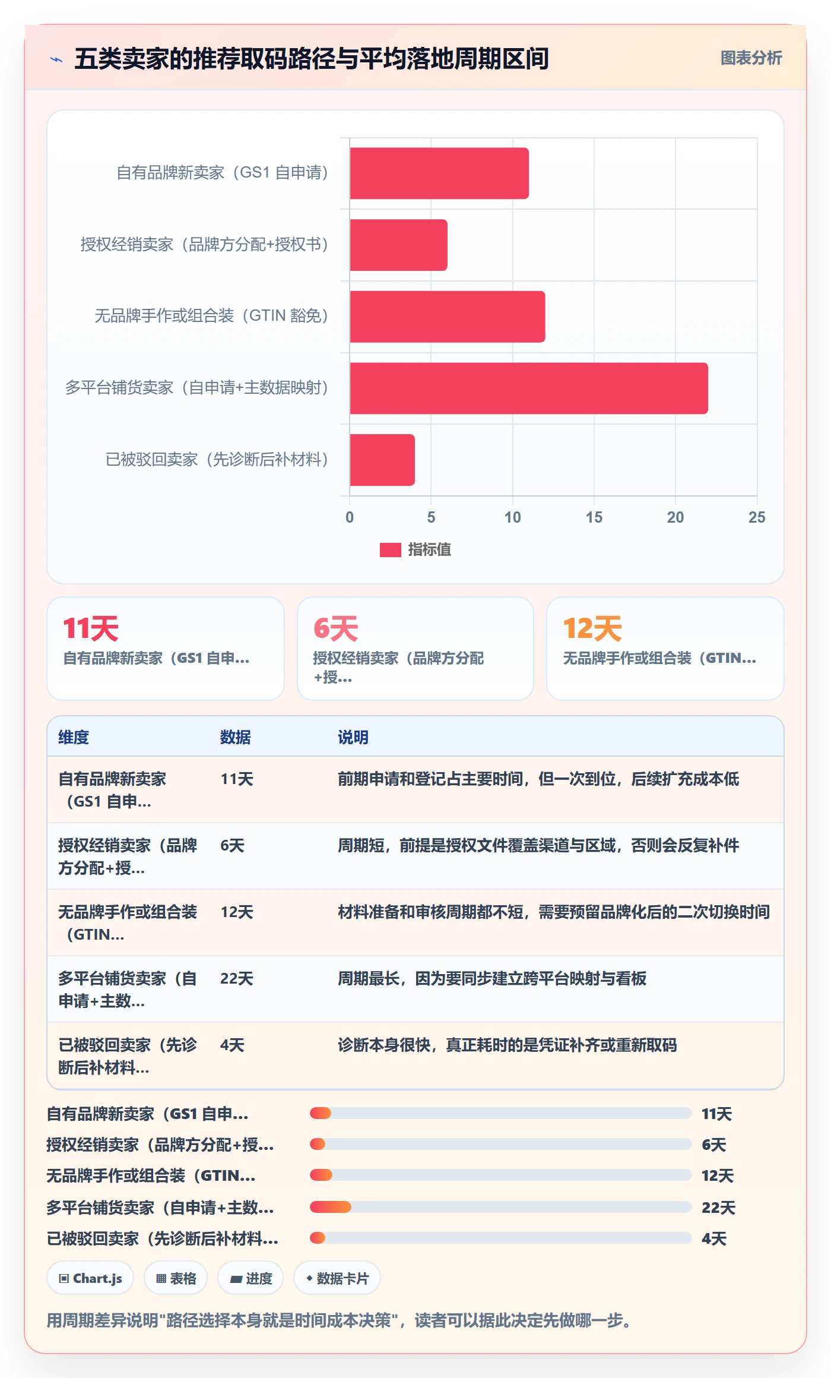Click the note starting "材料准备和审核周期都不短"
831x1378 pixels.
coord(554,912)
